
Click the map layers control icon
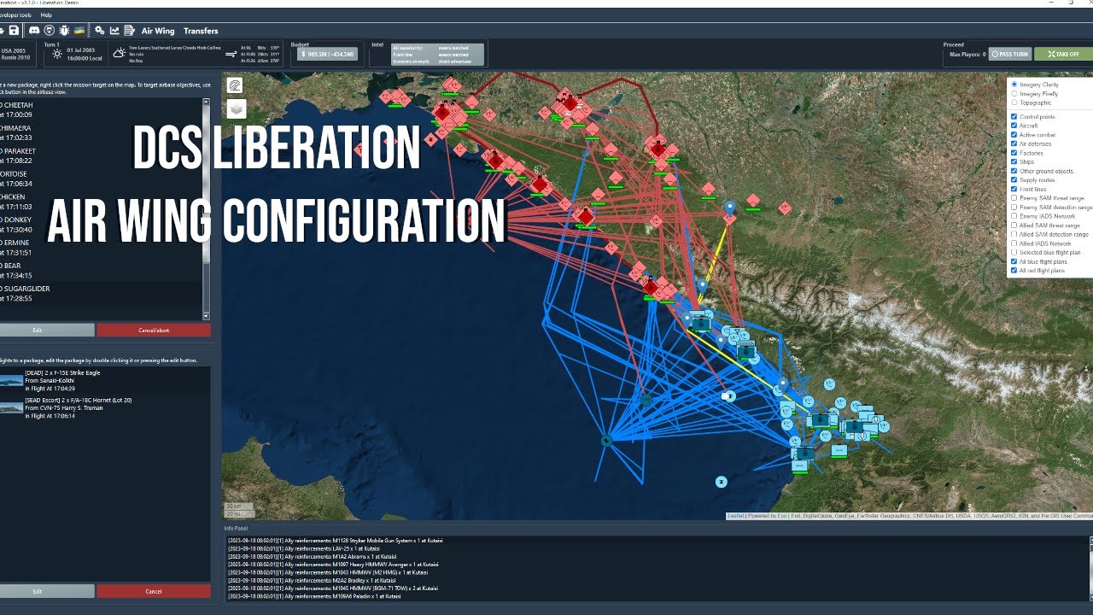(237, 108)
